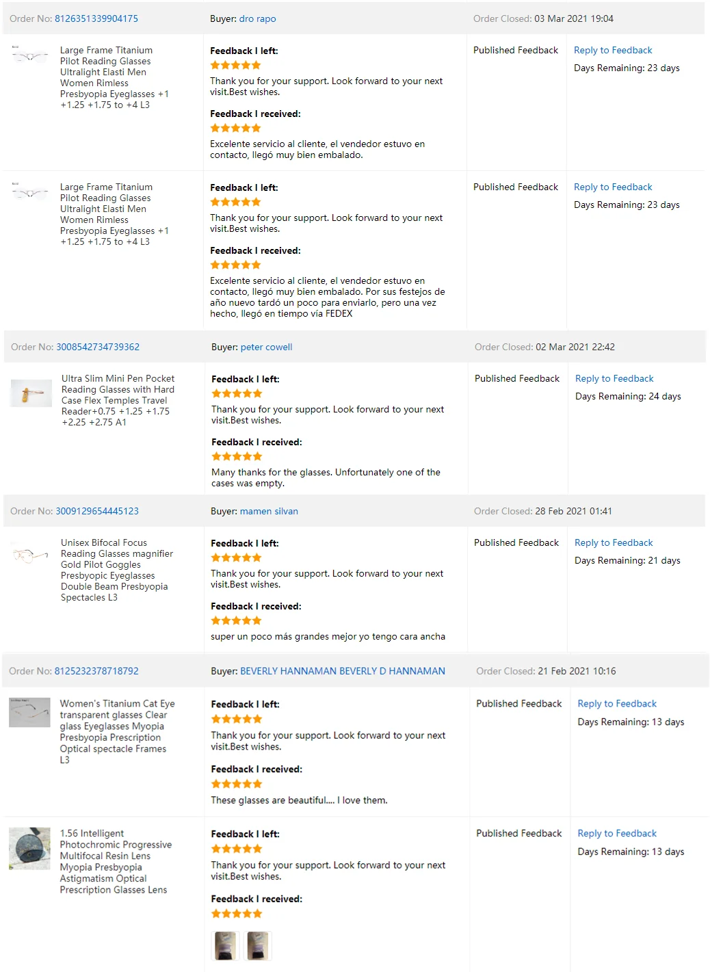This screenshot has height=972, width=710.
Task: Reply to feedback for Cat Eye glasses
Action: [x=617, y=703]
